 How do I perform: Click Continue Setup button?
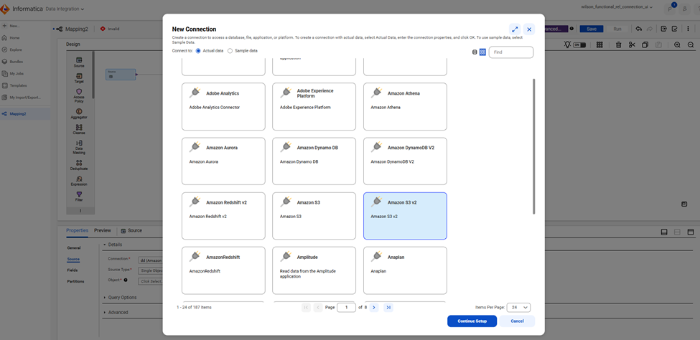tap(472, 321)
